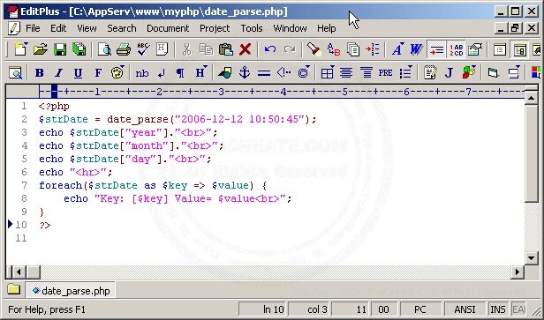Open the Tools menu
The width and height of the screenshot is (544, 320).
click(252, 28)
